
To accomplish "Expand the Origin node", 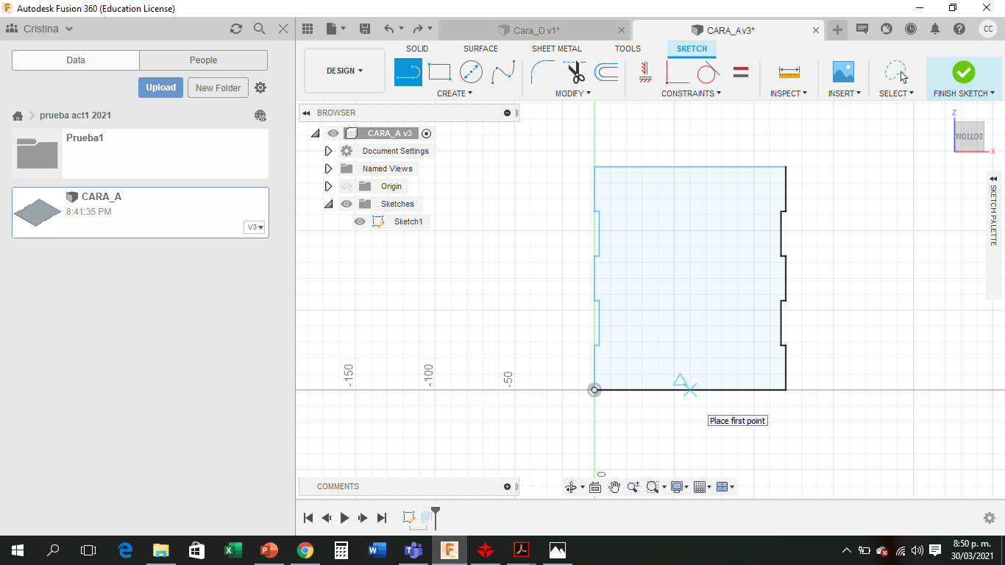I will click(328, 186).
